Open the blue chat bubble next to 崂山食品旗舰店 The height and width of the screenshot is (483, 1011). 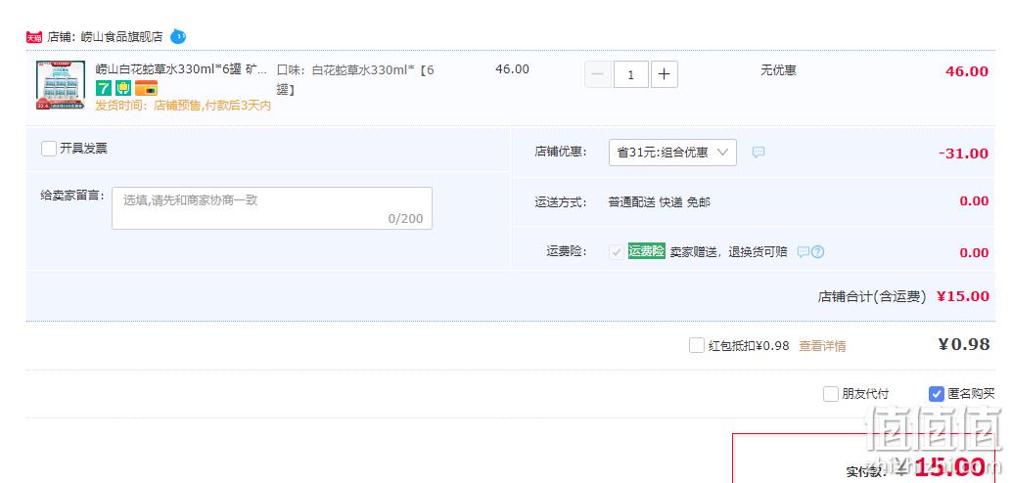[178, 37]
